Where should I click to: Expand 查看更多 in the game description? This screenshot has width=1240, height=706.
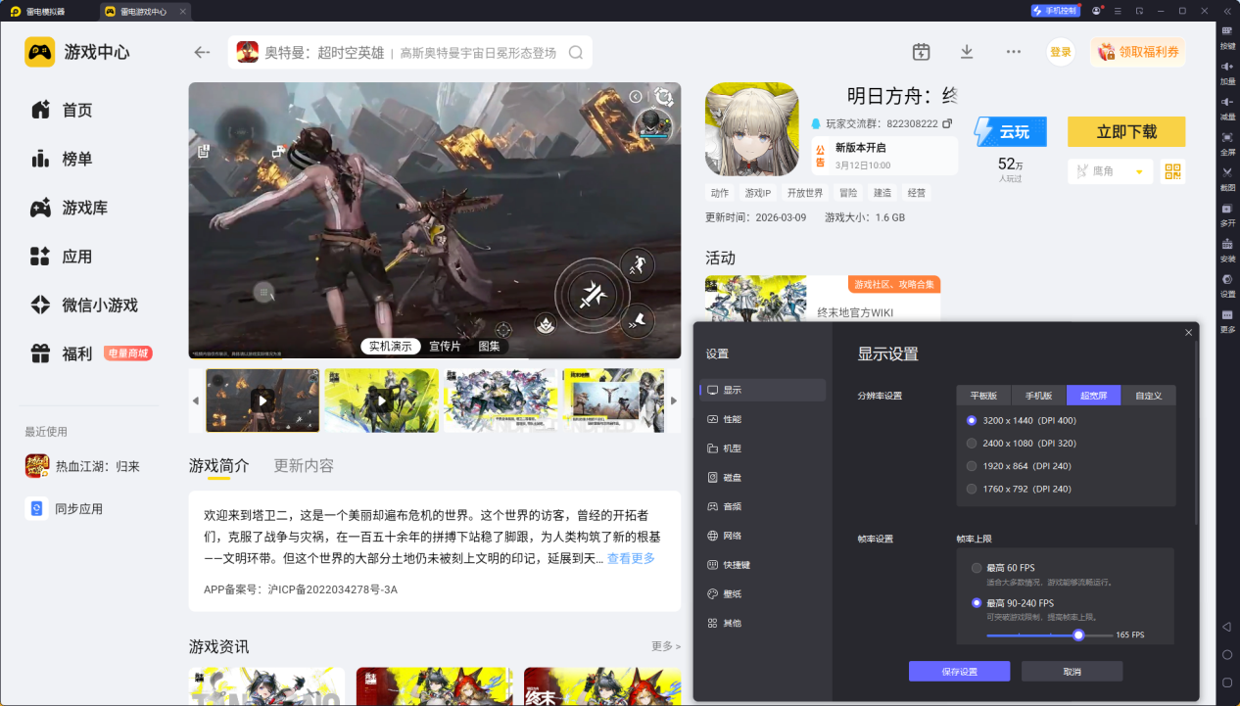pos(631,558)
